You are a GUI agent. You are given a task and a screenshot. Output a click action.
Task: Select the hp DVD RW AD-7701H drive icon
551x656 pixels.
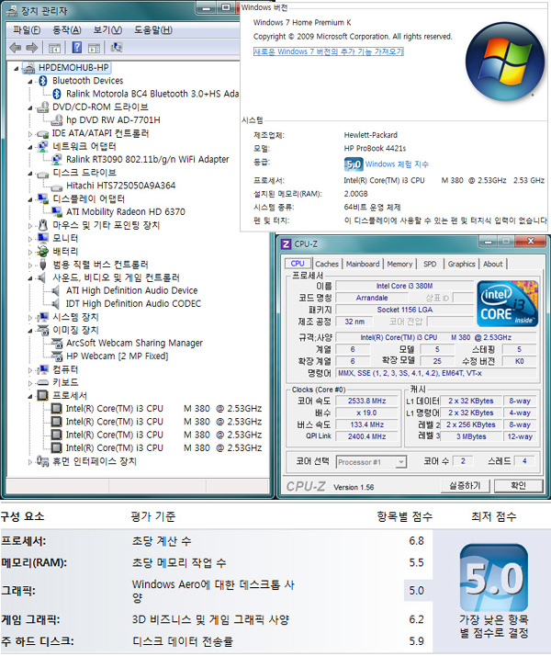[57, 120]
